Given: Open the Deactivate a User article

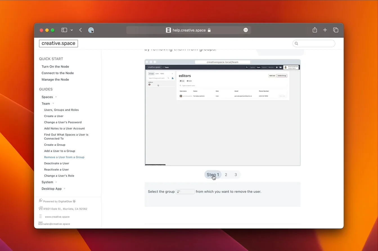Looking at the screenshot, I should tap(57, 163).
